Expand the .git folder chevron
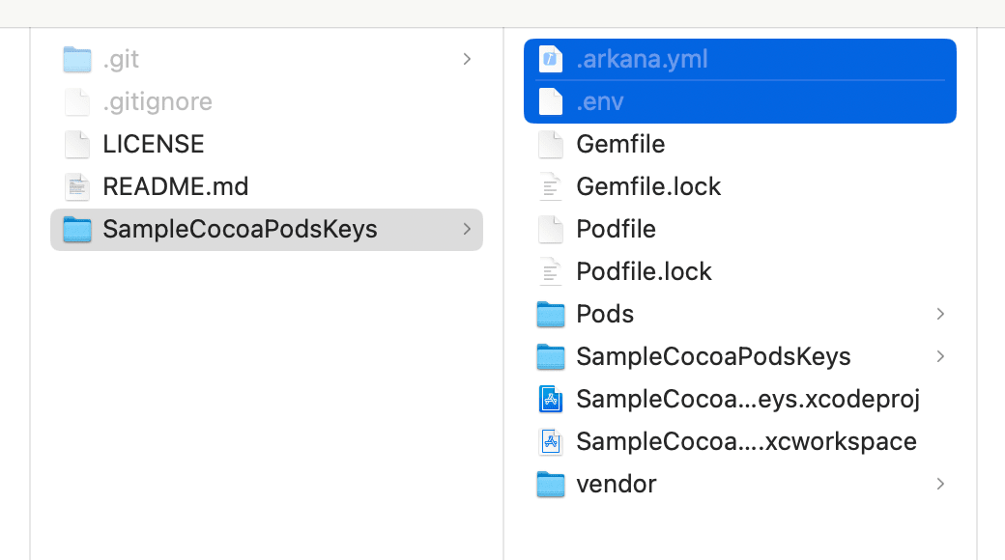The image size is (1005, 560). pyautogui.click(x=467, y=60)
